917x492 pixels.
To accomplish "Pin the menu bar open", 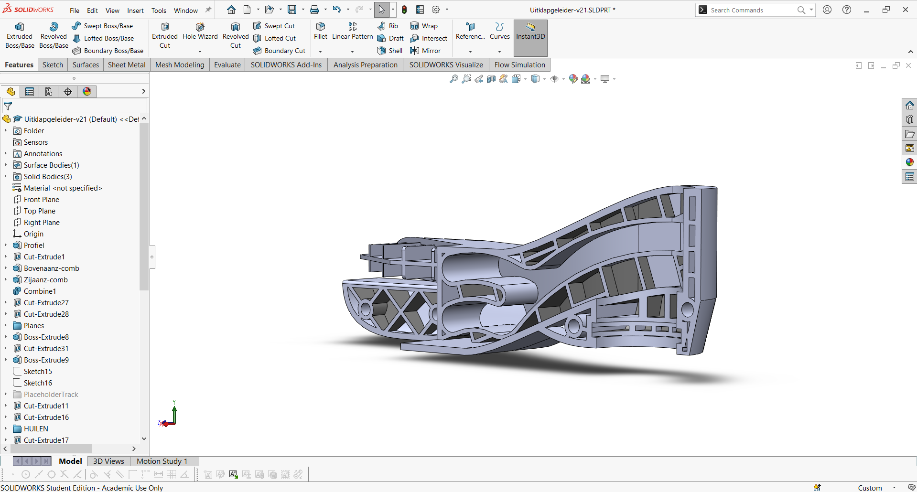I will [208, 10].
